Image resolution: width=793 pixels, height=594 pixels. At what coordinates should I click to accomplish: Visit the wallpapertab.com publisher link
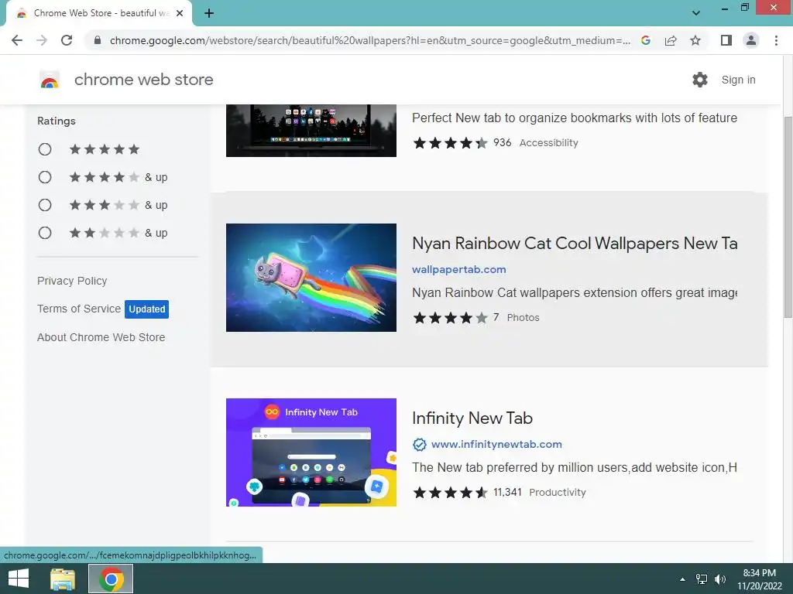tap(458, 269)
